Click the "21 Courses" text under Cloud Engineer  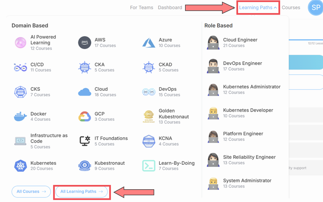pos(234,46)
